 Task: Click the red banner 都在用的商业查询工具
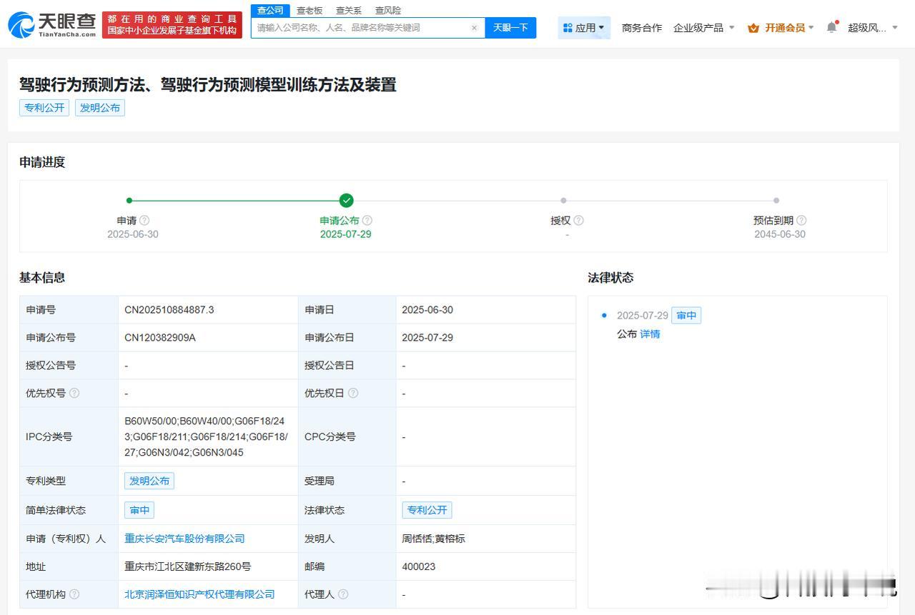pos(172,25)
